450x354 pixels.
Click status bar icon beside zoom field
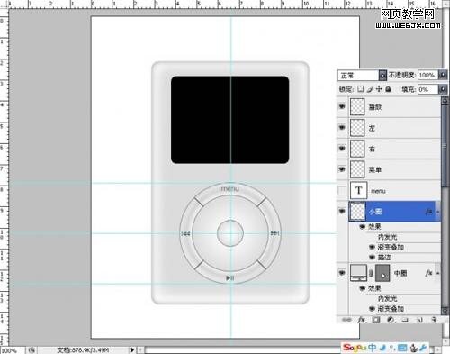(x=31, y=350)
